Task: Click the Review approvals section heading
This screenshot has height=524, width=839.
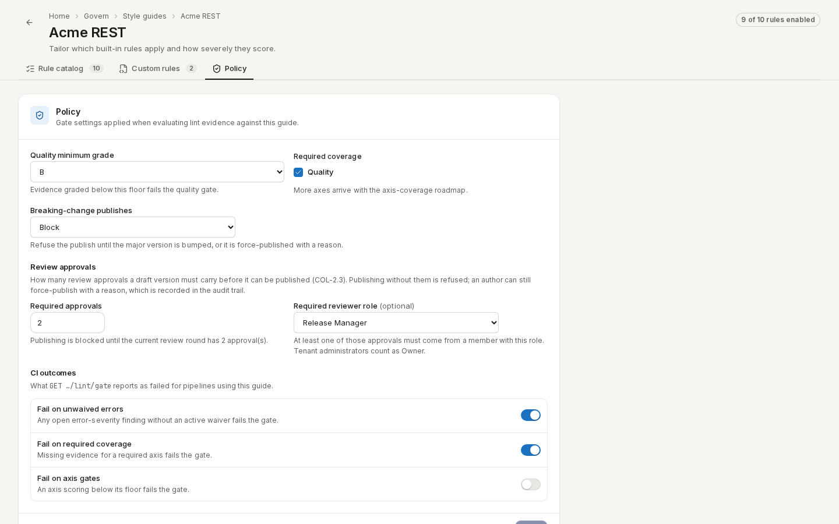Action: pos(63,267)
